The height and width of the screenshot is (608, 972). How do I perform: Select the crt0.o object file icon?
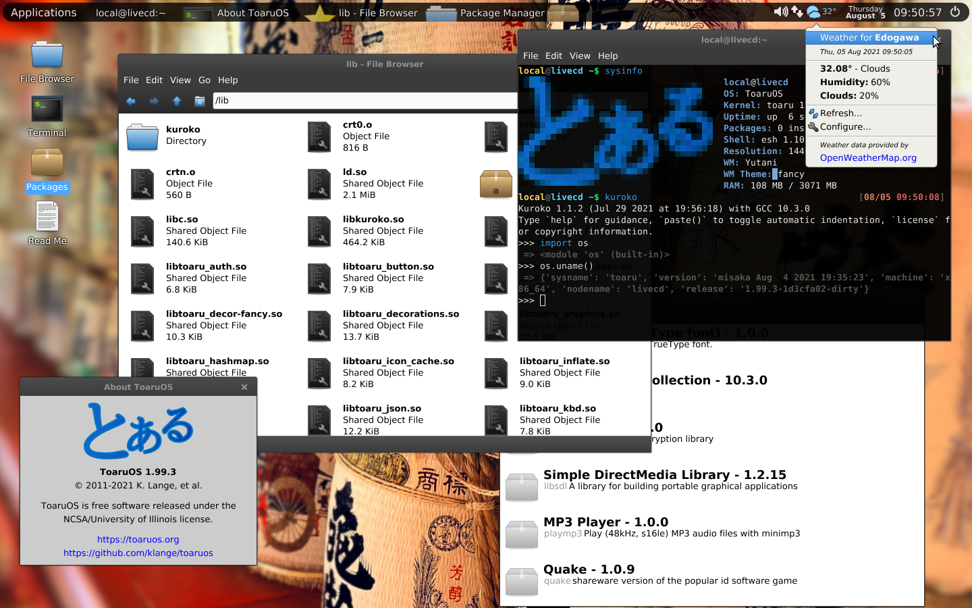(319, 136)
